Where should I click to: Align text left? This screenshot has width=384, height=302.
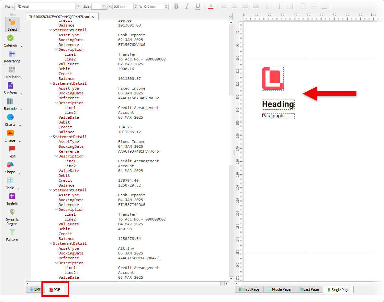[x=223, y=6]
